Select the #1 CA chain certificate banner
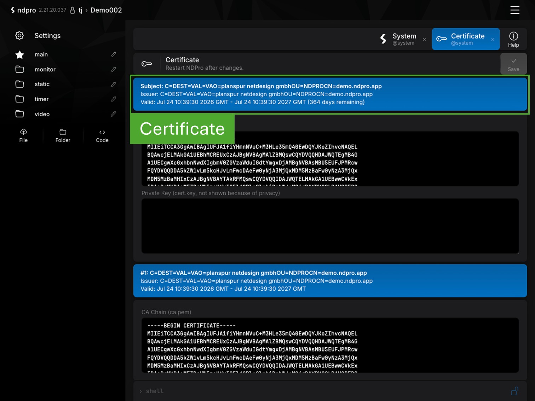The image size is (535, 401). 330,281
